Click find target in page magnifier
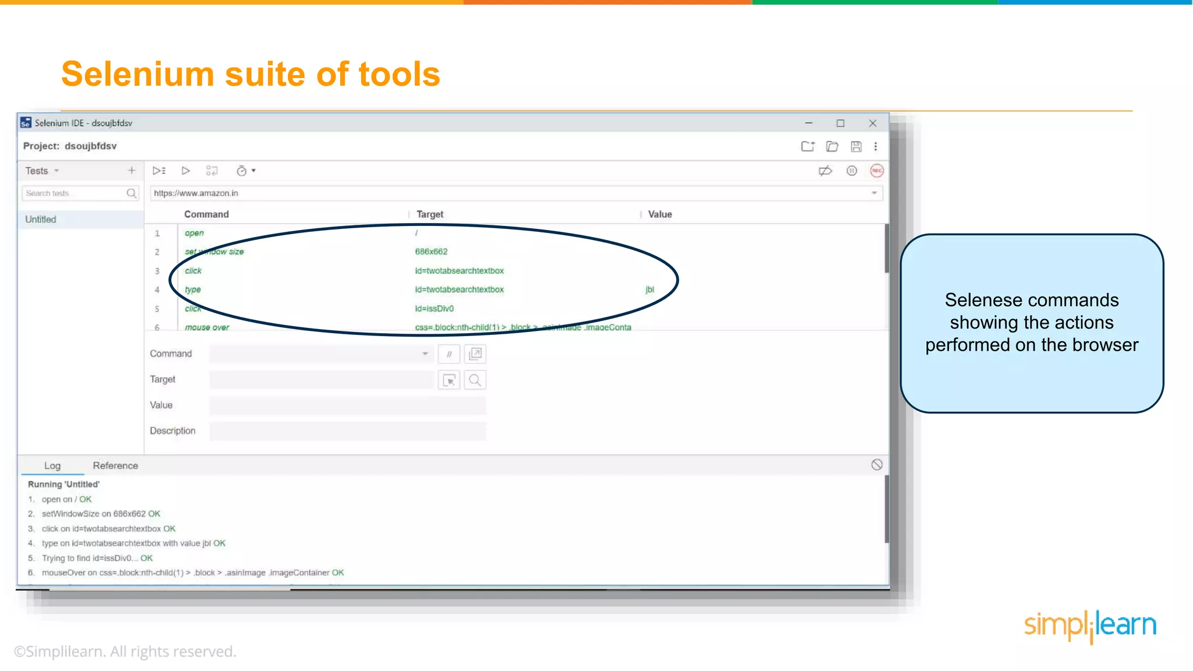1193x671 pixels. tap(475, 380)
